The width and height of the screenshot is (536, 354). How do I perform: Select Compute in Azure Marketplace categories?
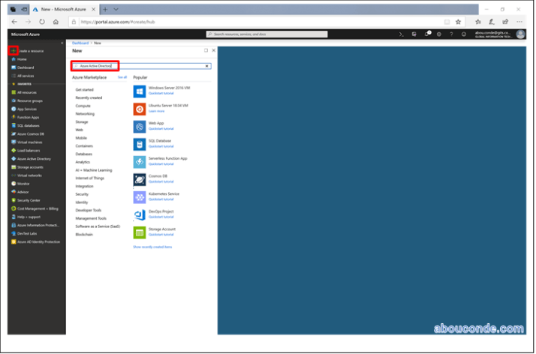pos(83,106)
